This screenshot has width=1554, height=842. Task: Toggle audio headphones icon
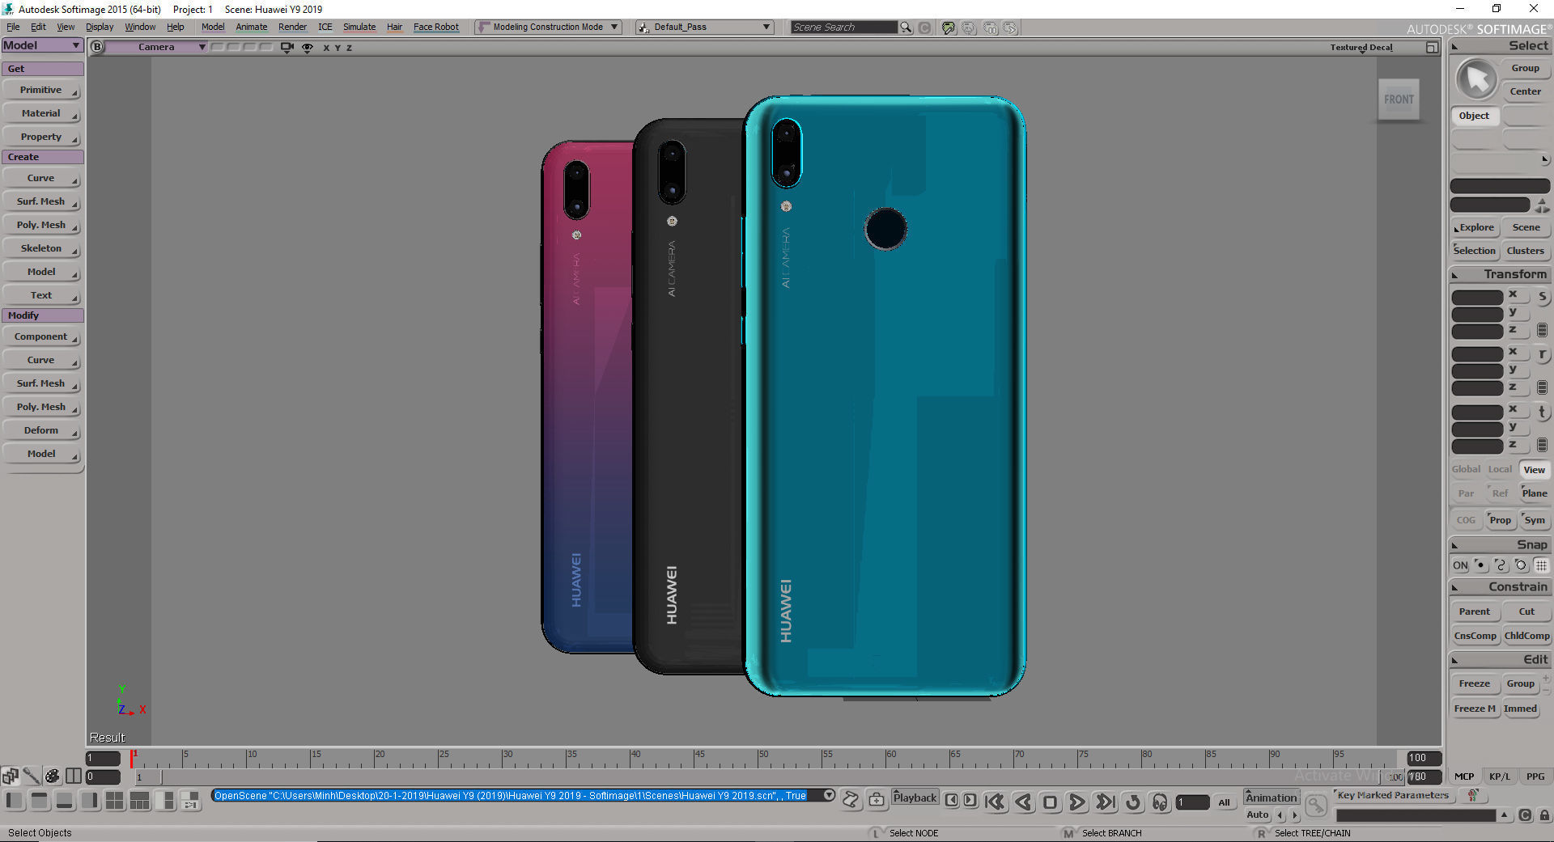pyautogui.click(x=1160, y=802)
